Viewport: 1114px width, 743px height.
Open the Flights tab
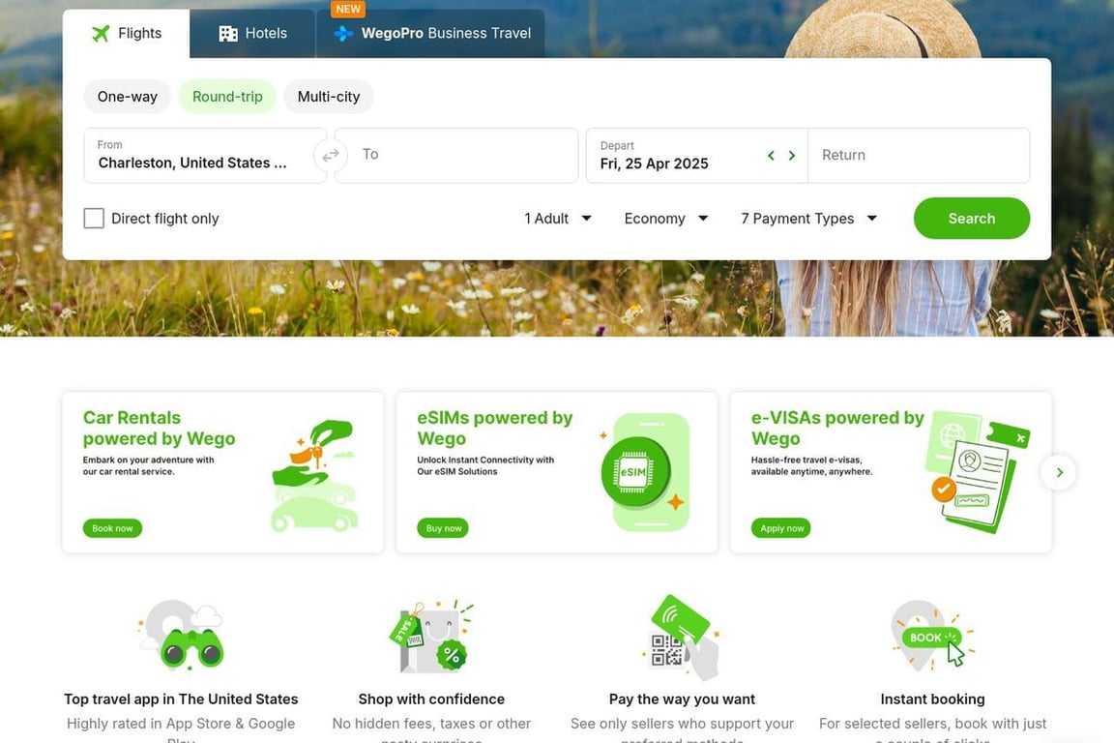[127, 34]
